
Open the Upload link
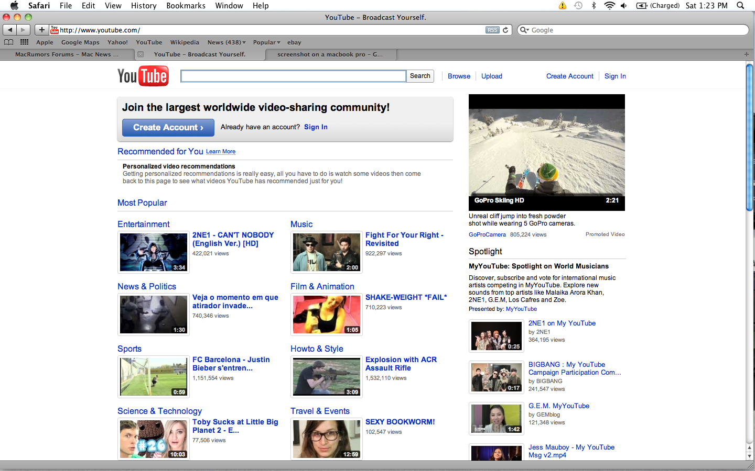point(492,76)
